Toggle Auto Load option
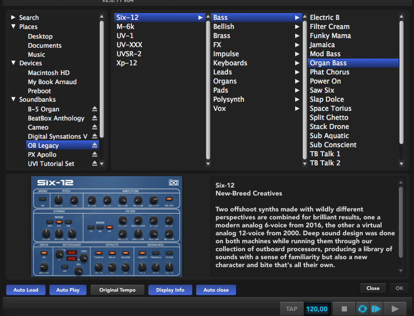The image size is (414, 316). (x=26, y=290)
